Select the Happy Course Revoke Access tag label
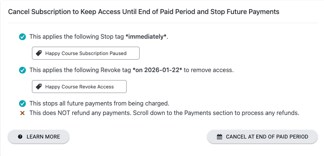Viewport: 324px width, 156px height. [79, 87]
